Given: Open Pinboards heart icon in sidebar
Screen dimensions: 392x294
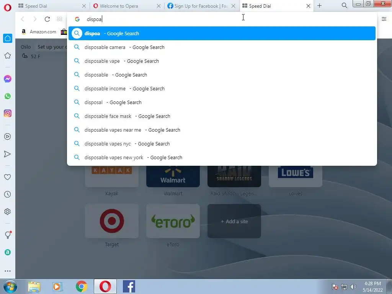Looking at the screenshot, I should (8, 177).
